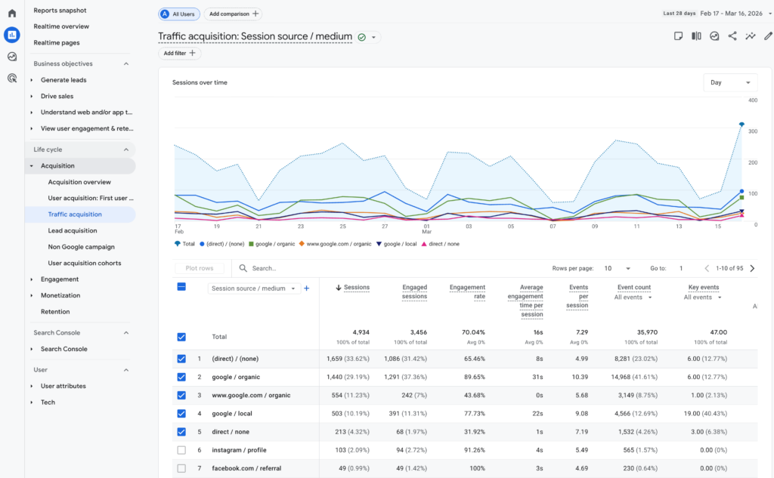
Task: Open the Explore section icon in the sidebar
Action: (x=10, y=56)
